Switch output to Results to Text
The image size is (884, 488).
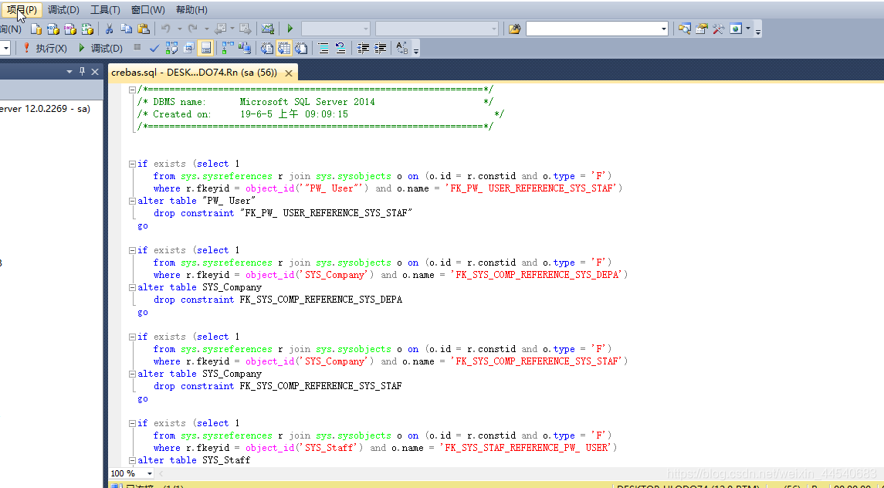pyautogui.click(x=267, y=48)
